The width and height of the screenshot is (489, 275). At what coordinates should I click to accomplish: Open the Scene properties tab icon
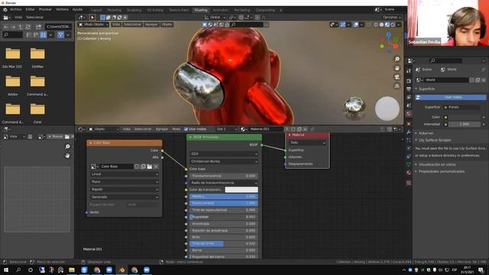tap(409, 105)
